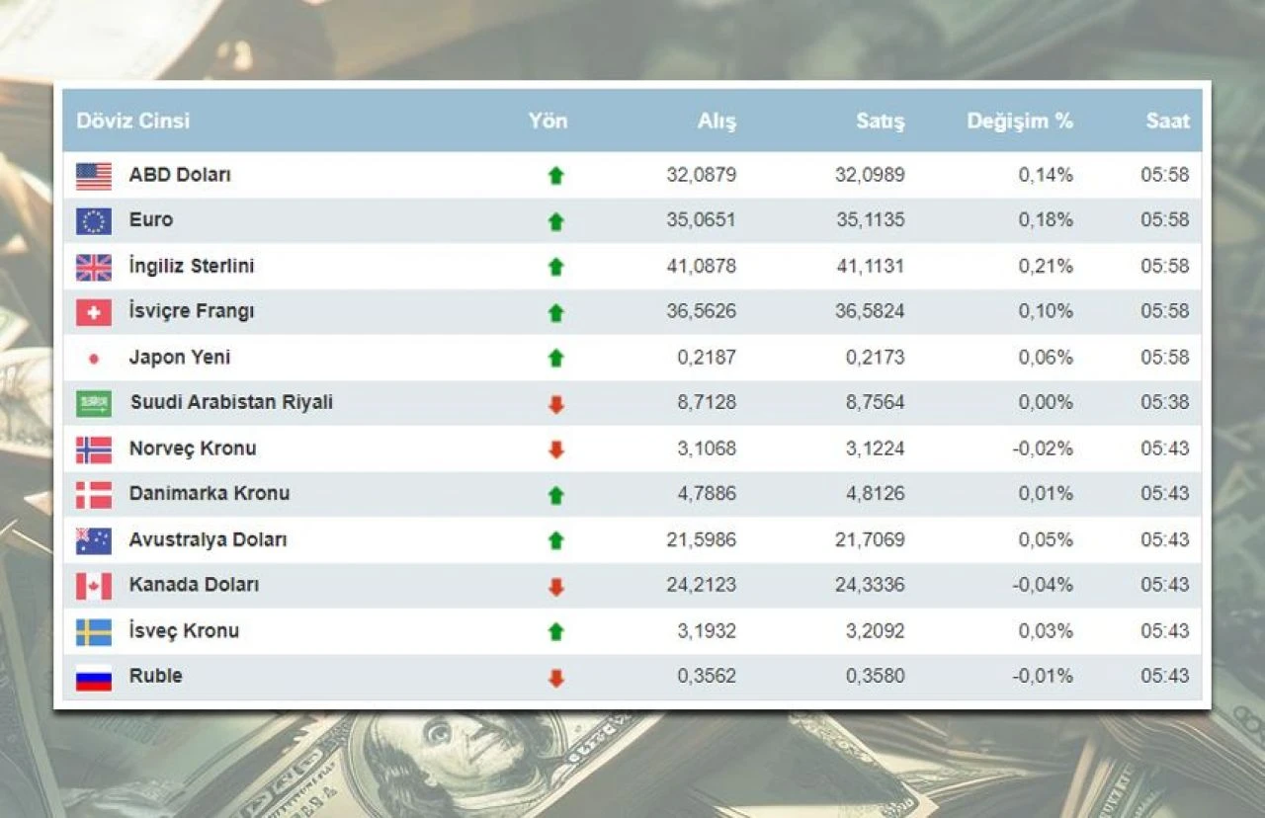Click the Swiss flag beside İsviçre Frangı
1265x818 pixels.
click(x=93, y=311)
